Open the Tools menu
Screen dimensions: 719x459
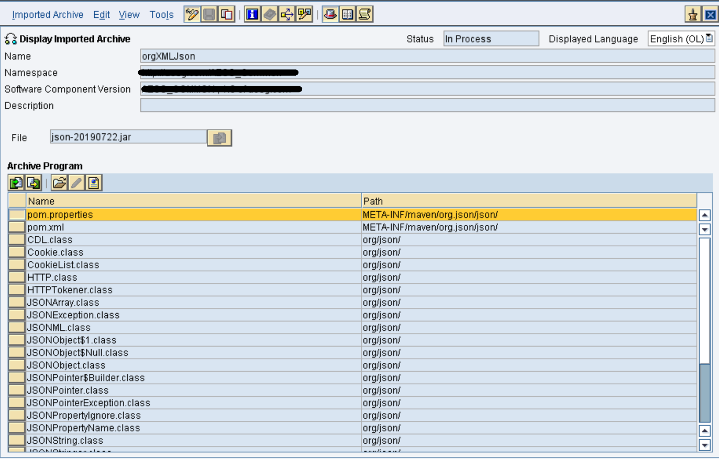[x=161, y=15]
